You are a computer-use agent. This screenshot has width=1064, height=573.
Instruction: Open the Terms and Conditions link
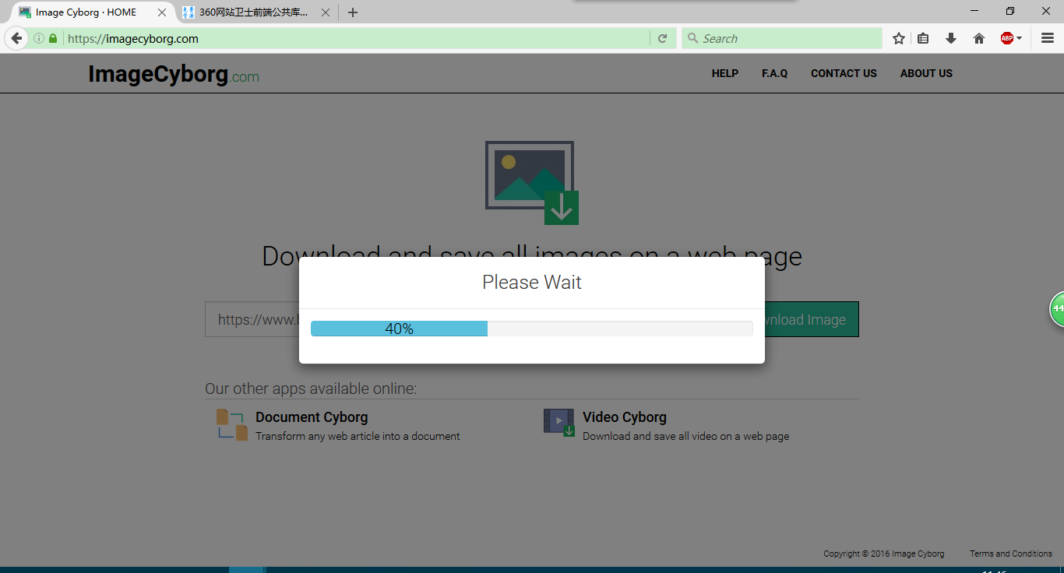pos(1010,554)
